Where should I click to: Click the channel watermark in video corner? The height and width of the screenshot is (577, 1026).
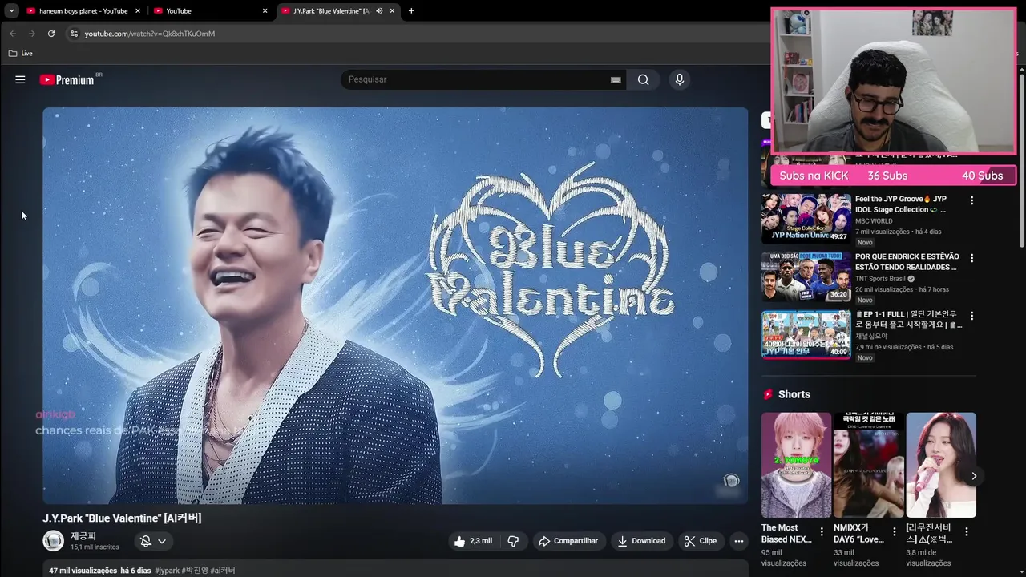click(730, 481)
